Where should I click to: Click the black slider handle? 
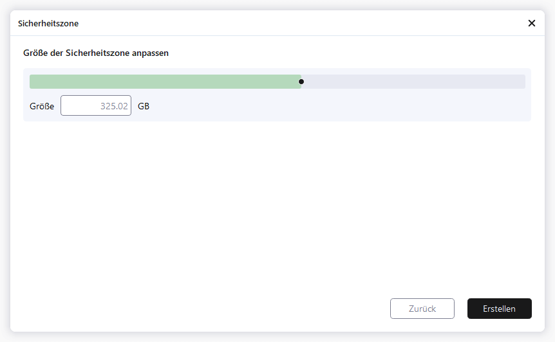pos(301,82)
